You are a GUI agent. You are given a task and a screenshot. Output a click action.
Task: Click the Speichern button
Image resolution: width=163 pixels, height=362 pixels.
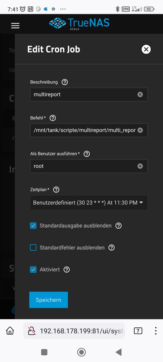[49, 300]
